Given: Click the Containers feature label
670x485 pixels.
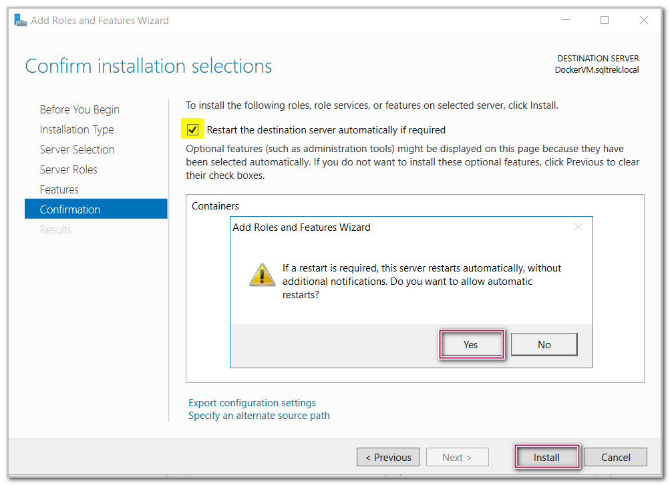Looking at the screenshot, I should click(x=216, y=205).
